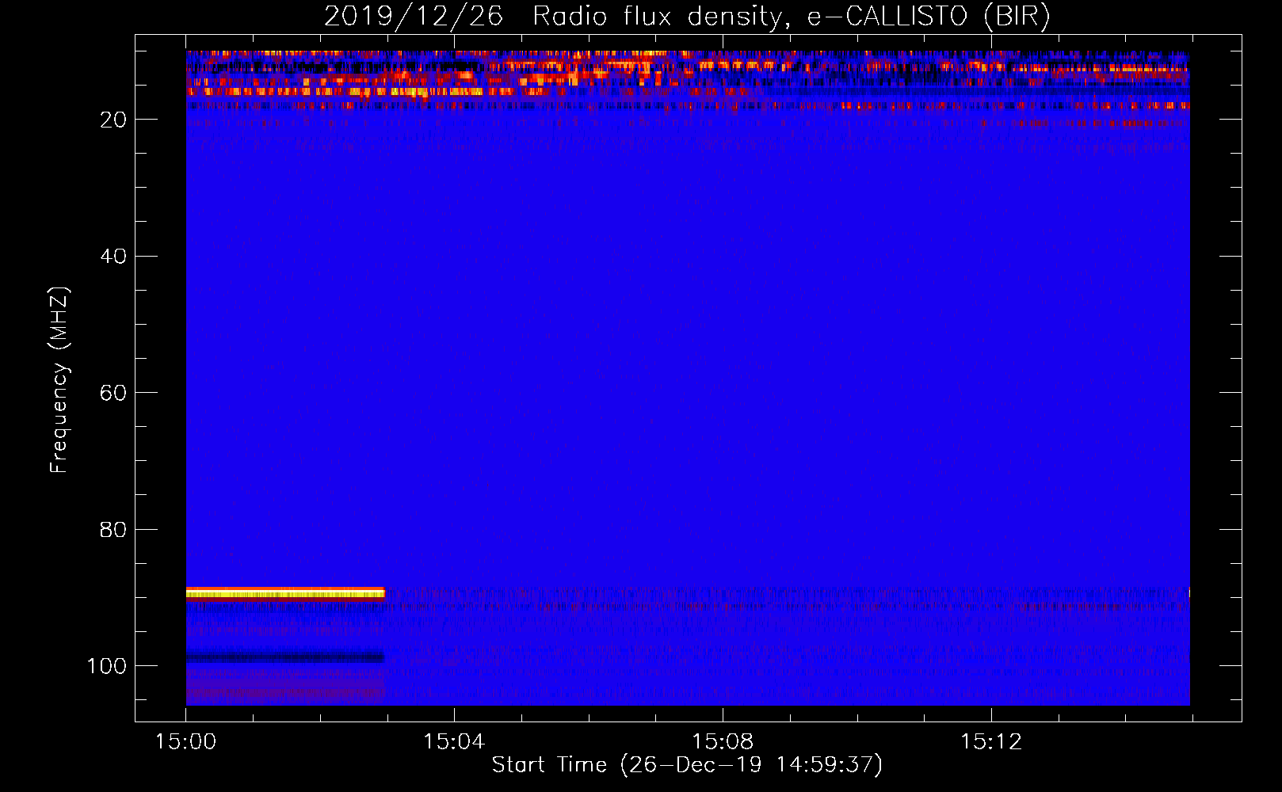
Task: Click the 'Frequency (MHZ)' axis label
Action: tap(59, 380)
